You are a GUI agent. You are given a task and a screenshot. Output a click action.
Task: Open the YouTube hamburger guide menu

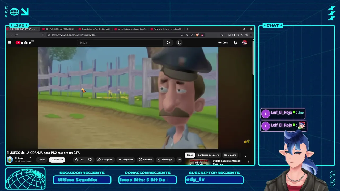pyautogui.click(x=10, y=43)
